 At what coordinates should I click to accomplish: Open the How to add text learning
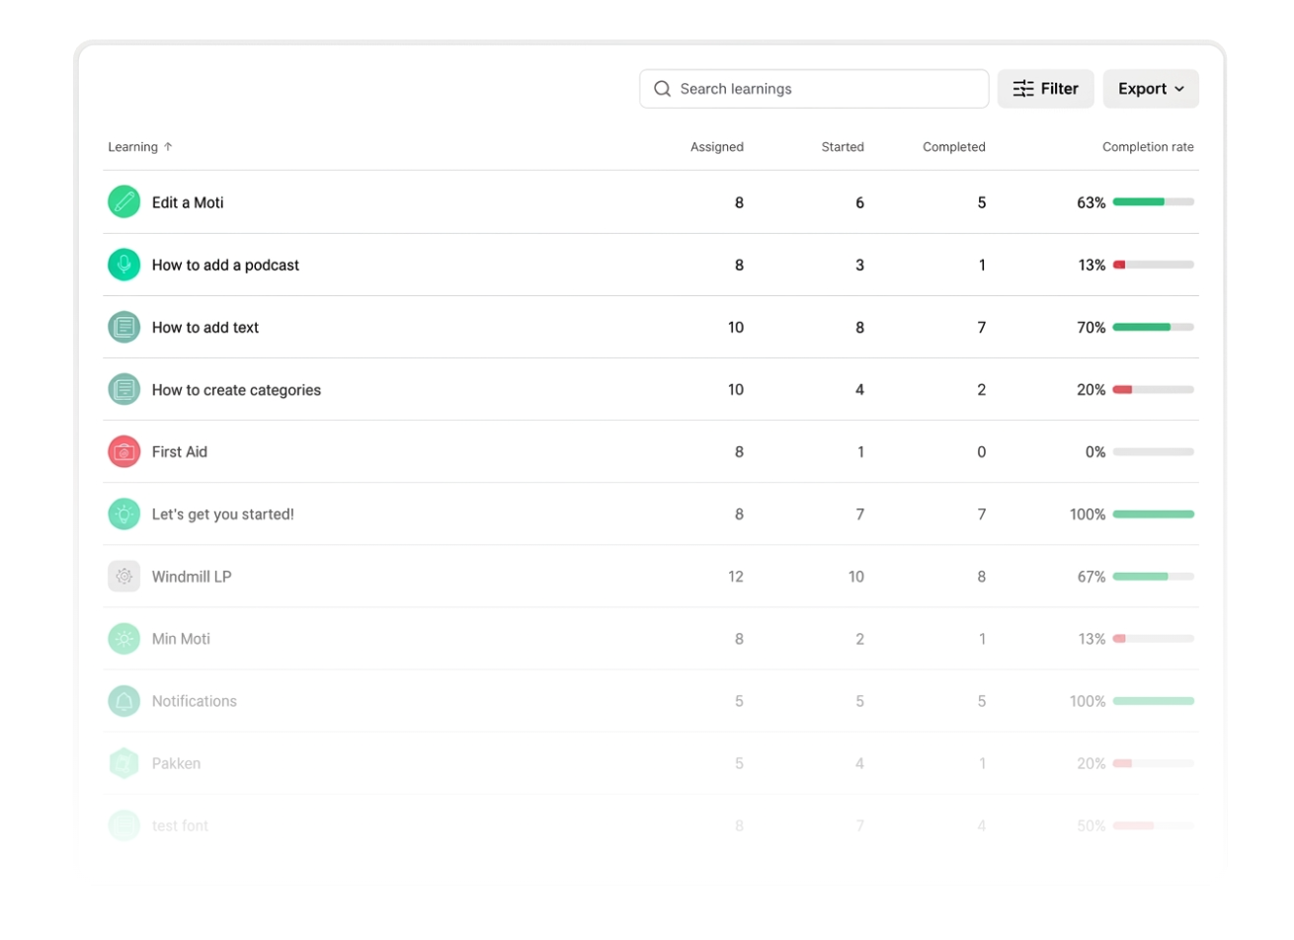(x=205, y=327)
